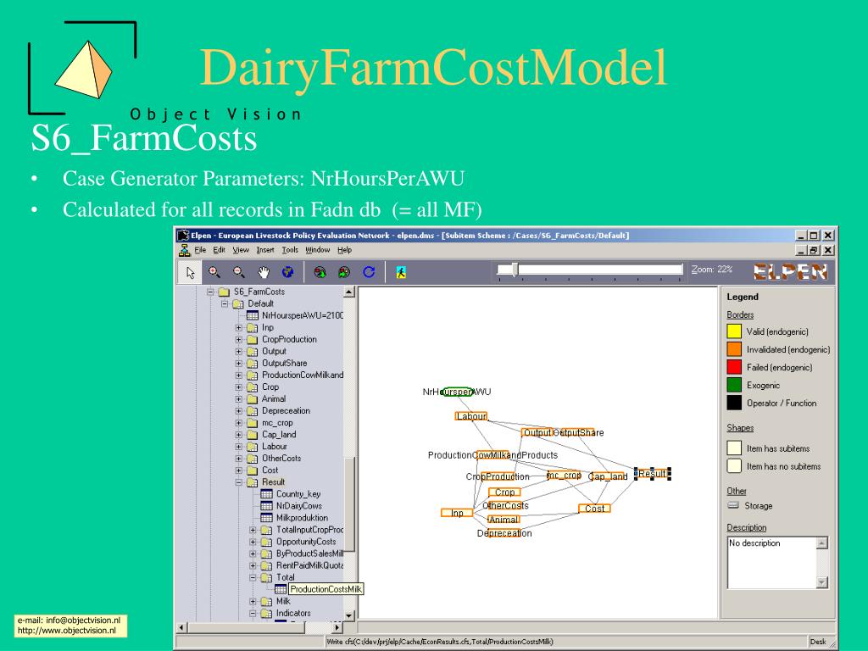Expand the Milk tree folder
The width and height of the screenshot is (868, 651).
[x=253, y=601]
